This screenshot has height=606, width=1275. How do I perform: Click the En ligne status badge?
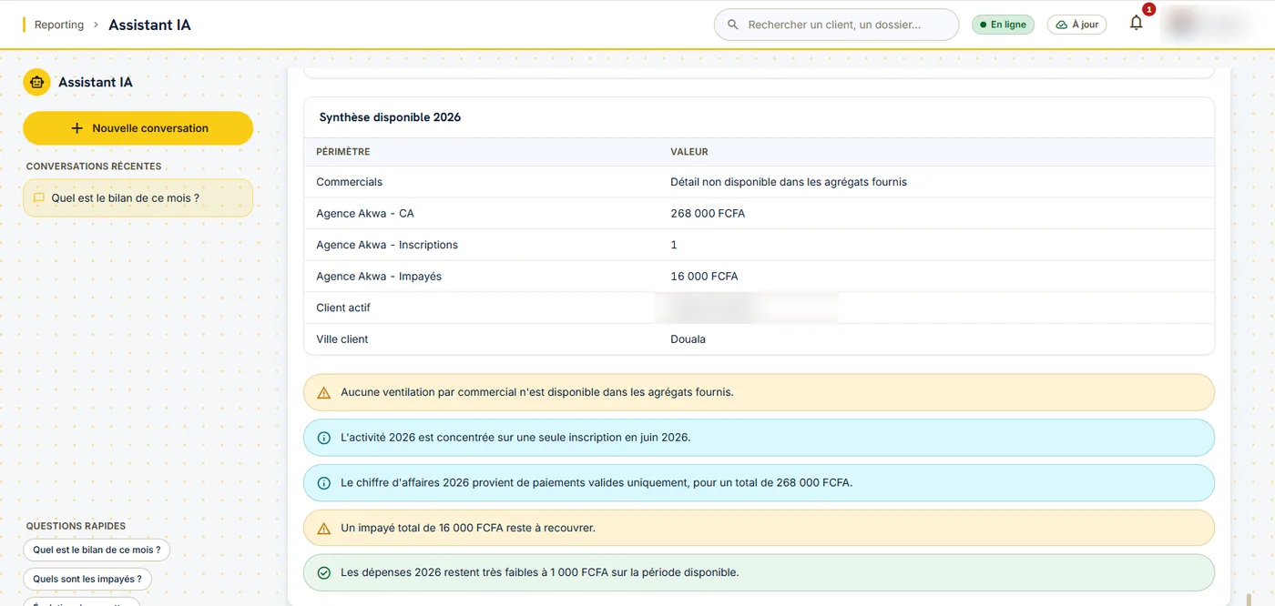pos(1003,25)
